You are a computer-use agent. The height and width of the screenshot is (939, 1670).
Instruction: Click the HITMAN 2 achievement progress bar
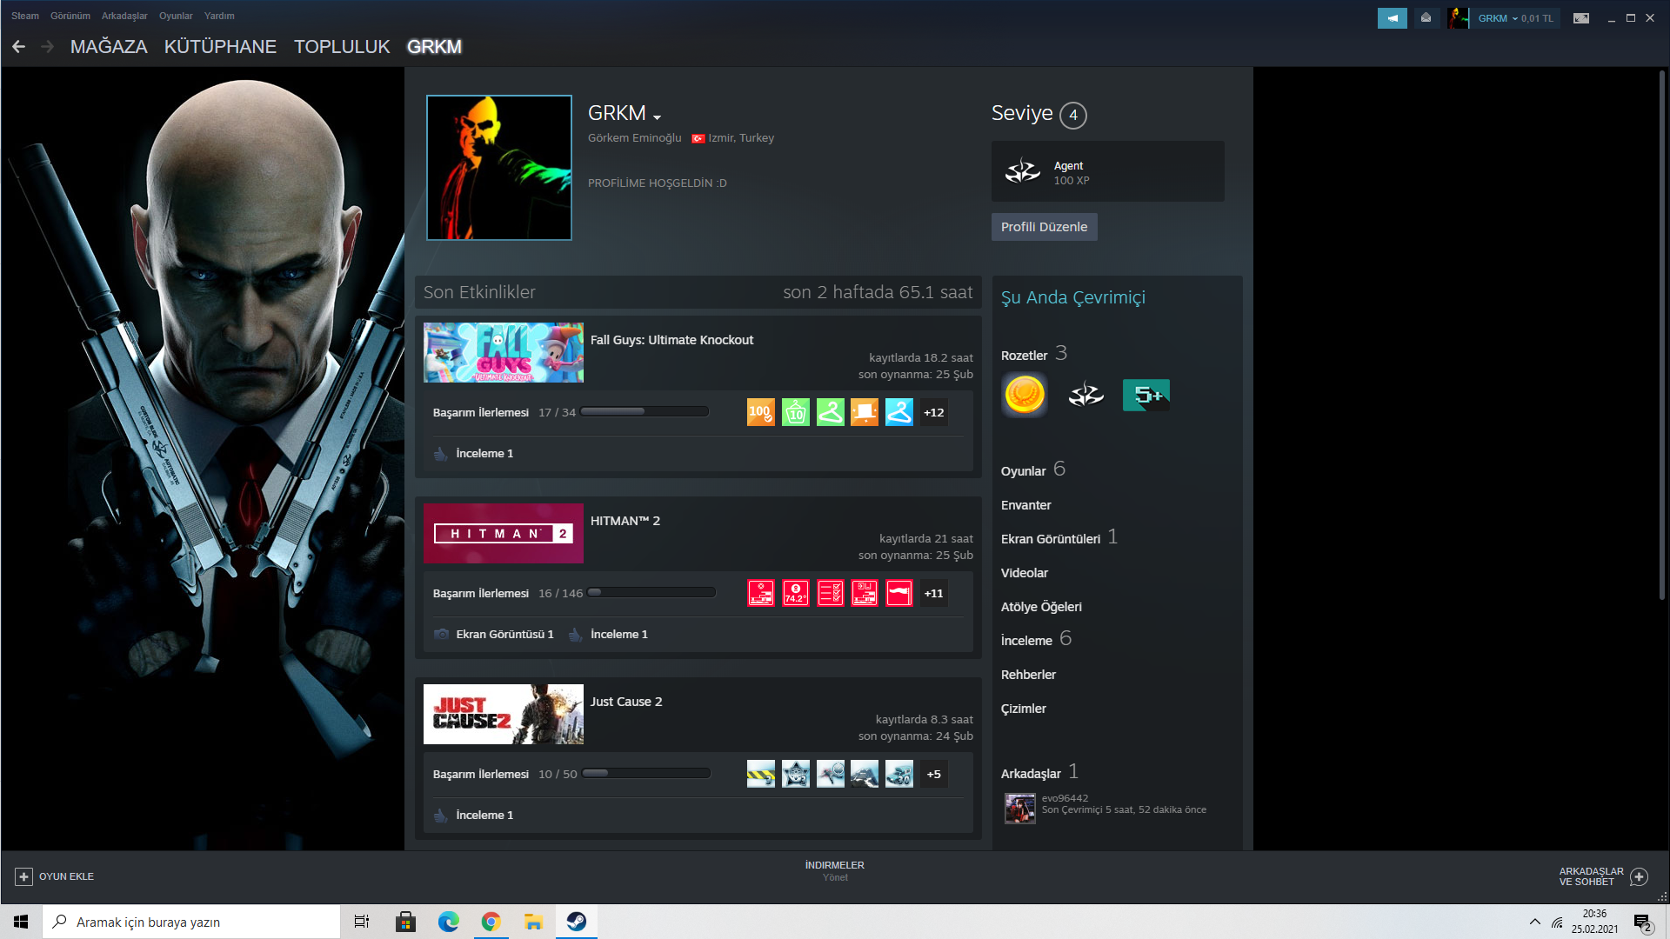(x=651, y=593)
